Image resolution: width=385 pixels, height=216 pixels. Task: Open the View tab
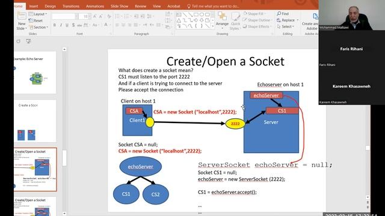coord(156,6)
